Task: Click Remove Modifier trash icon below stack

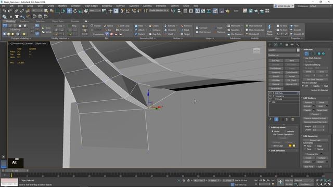Action: pos(287,119)
